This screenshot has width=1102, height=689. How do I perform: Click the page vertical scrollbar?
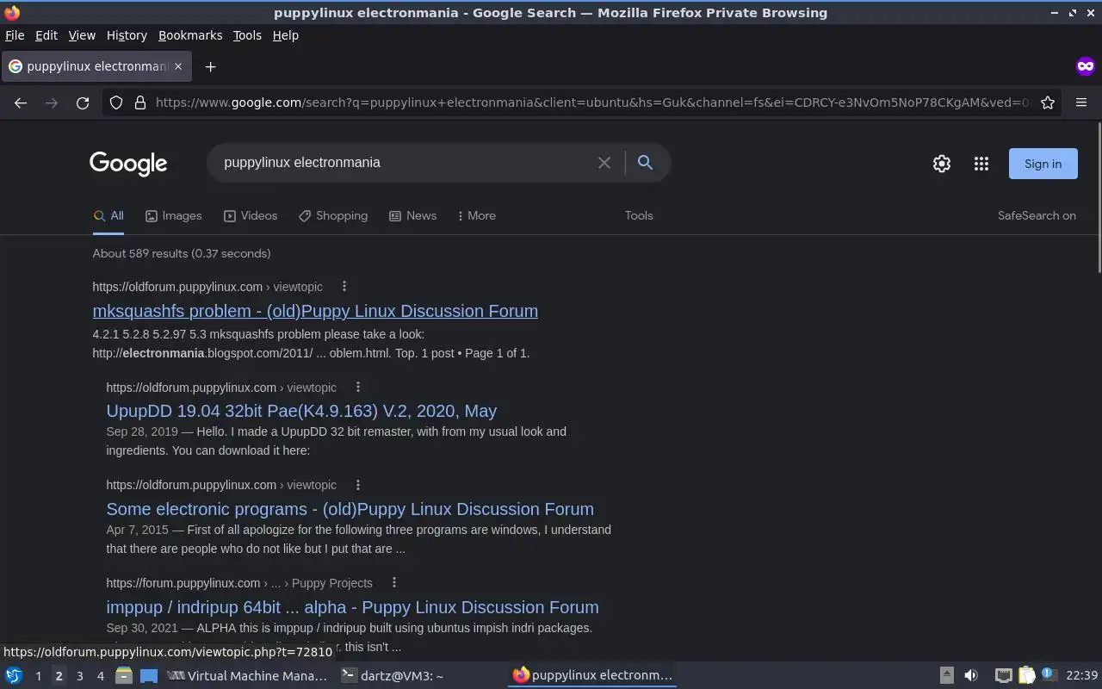(x=1099, y=199)
